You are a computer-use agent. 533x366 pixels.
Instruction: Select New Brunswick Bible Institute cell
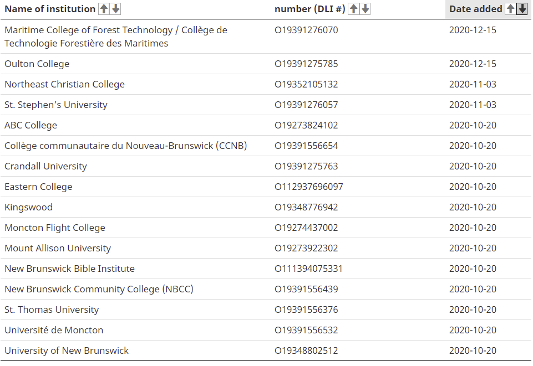pyautogui.click(x=70, y=269)
